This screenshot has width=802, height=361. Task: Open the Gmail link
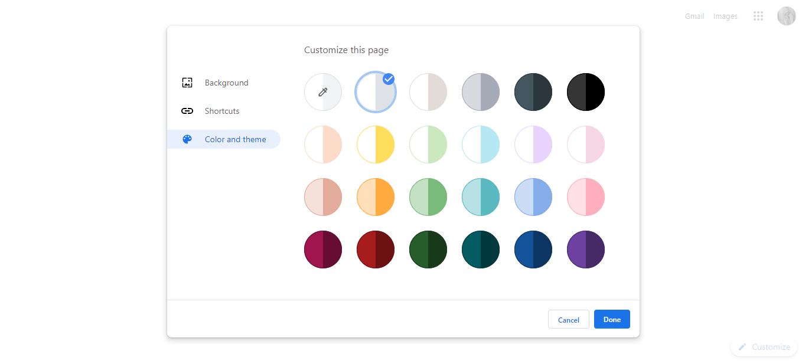coord(695,17)
